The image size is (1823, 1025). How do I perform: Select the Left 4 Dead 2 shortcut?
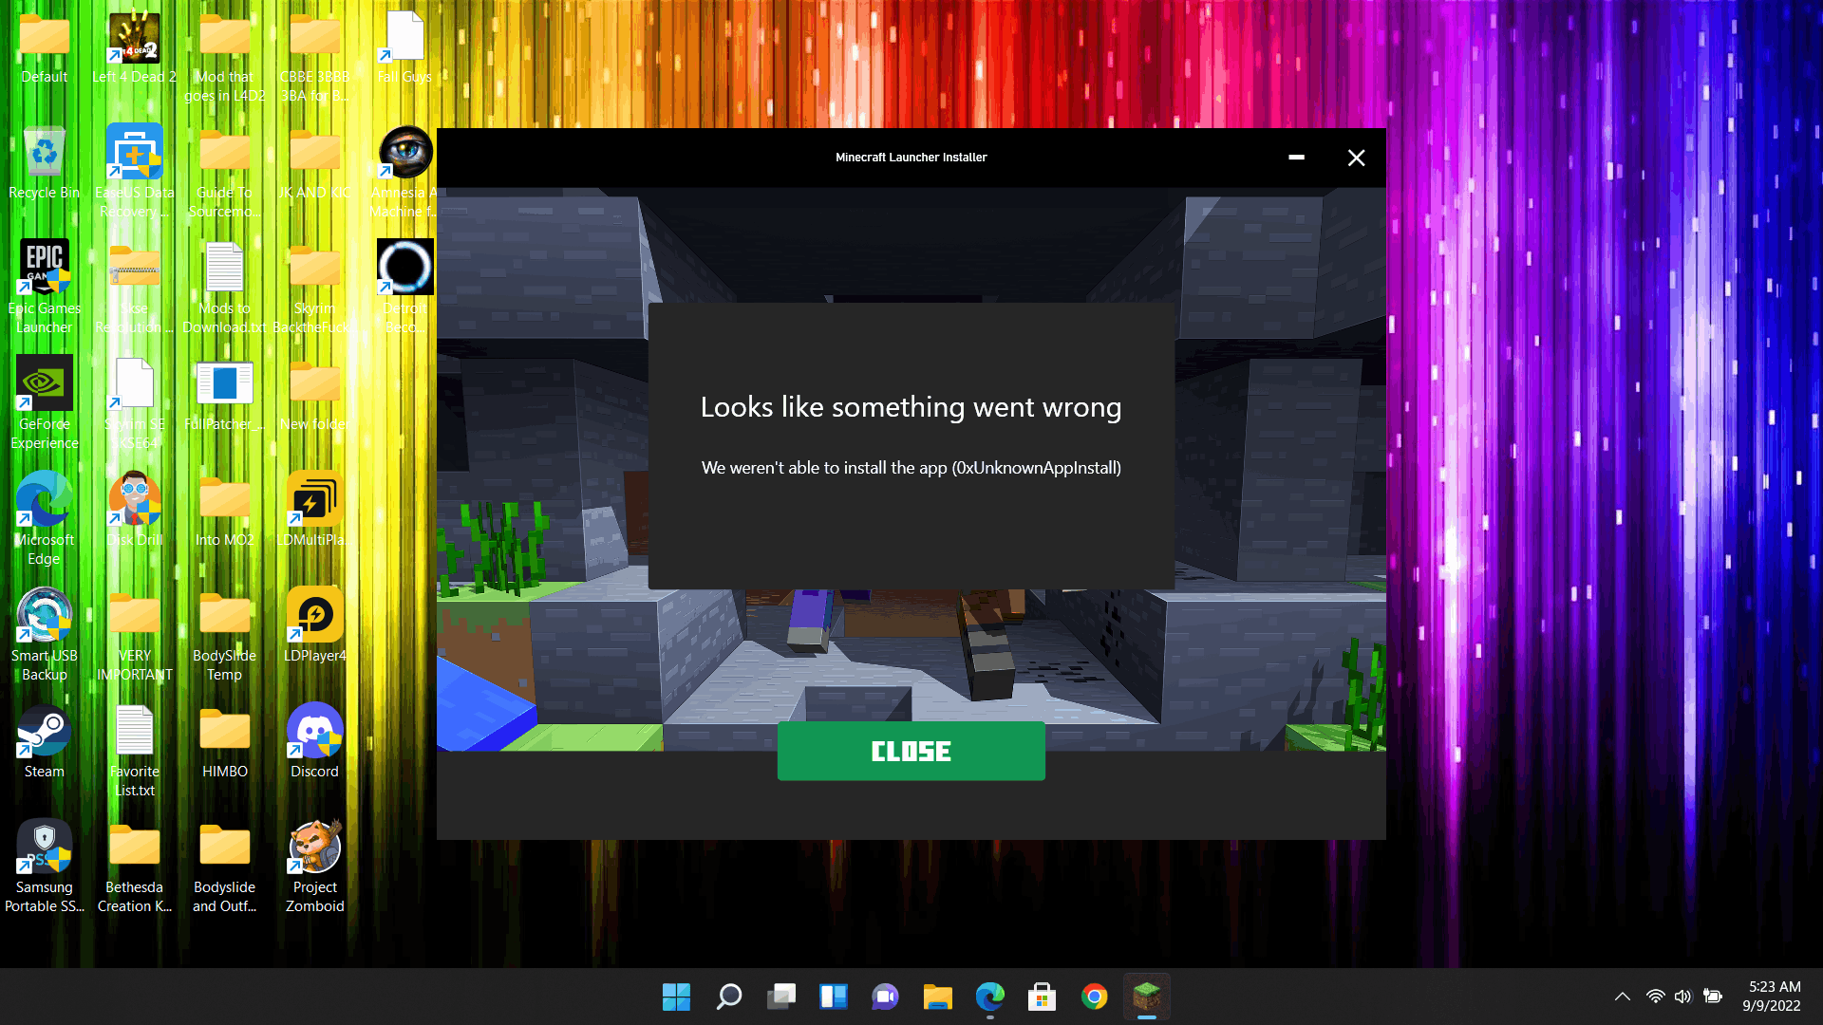coord(134,38)
